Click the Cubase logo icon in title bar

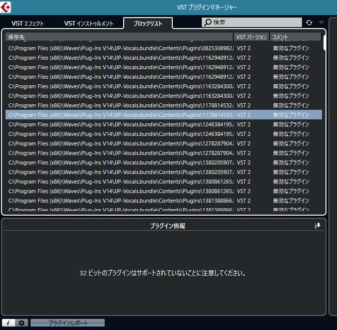click(x=6, y=7)
